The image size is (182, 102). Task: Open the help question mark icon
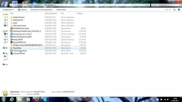pyautogui.click(x=179, y=10)
